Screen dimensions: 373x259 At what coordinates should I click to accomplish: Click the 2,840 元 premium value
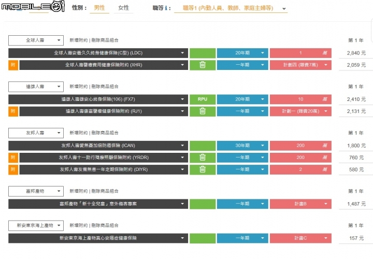[356, 53]
